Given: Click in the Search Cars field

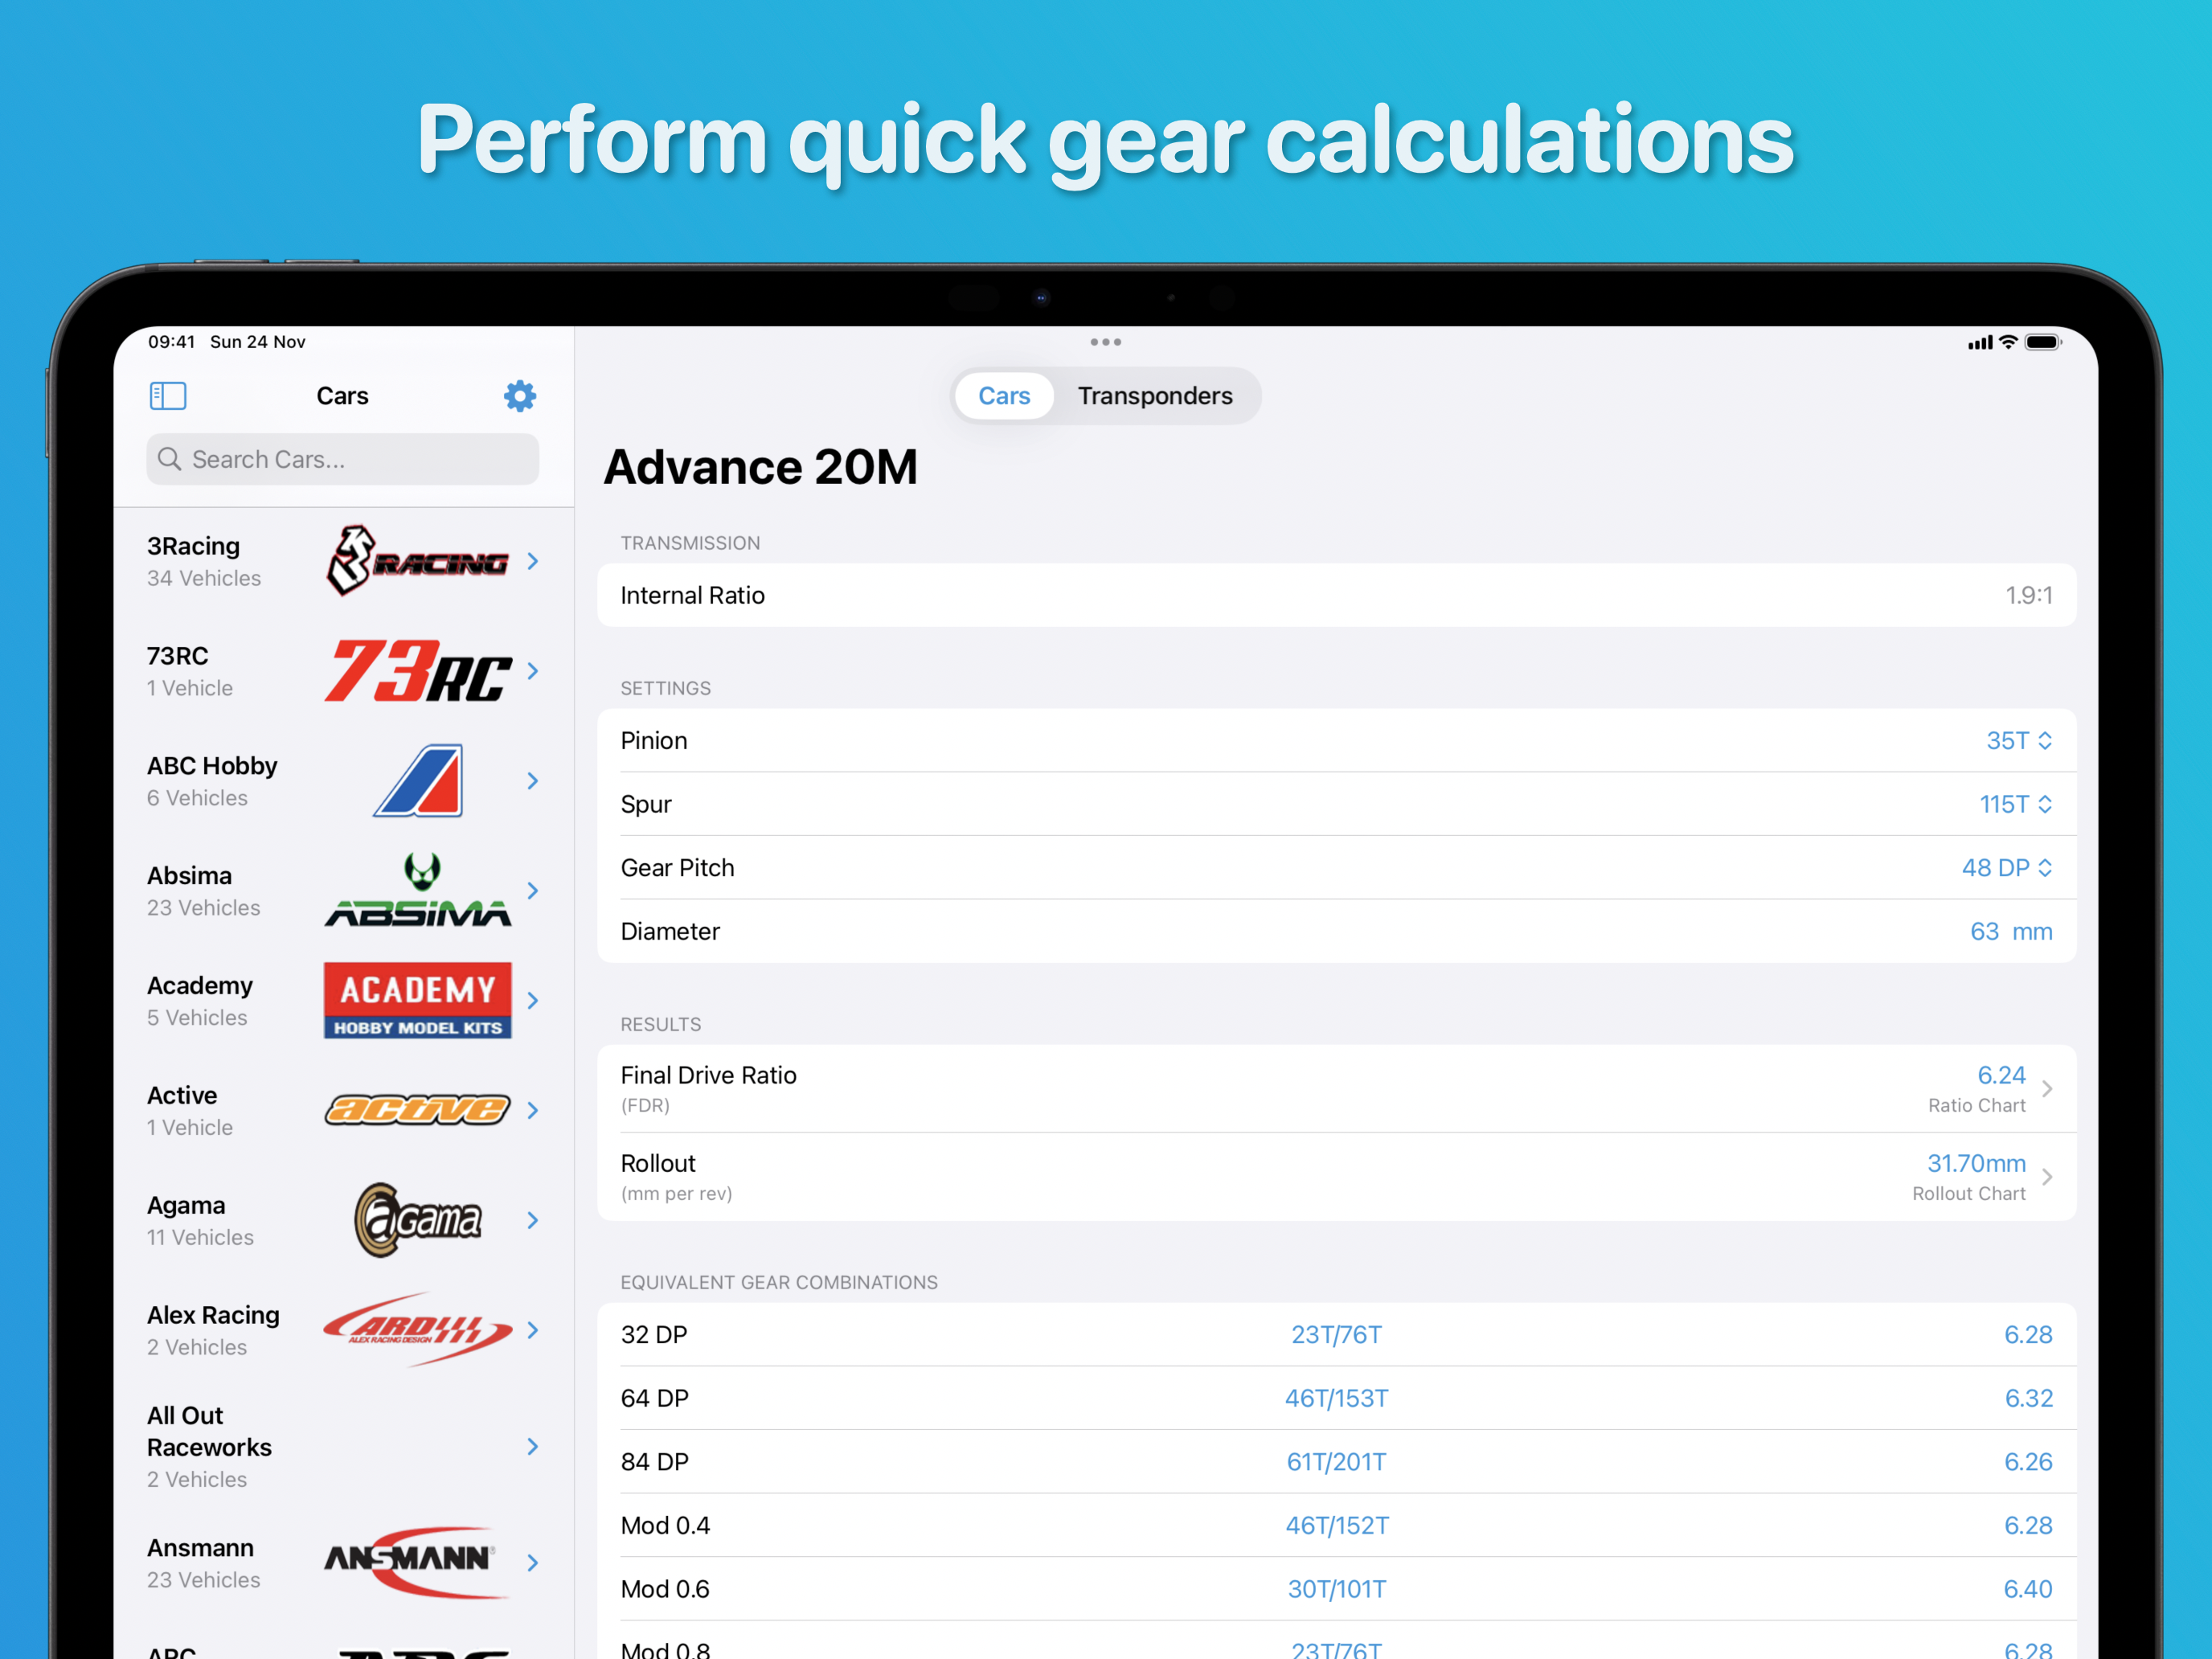Looking at the screenshot, I should [x=343, y=459].
